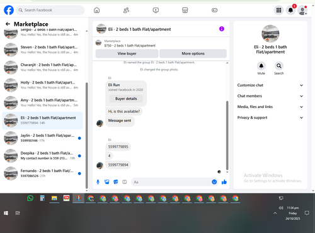Viewport: 315px width, 233px height.
Task: Open the Windows notification center
Action: point(307,213)
